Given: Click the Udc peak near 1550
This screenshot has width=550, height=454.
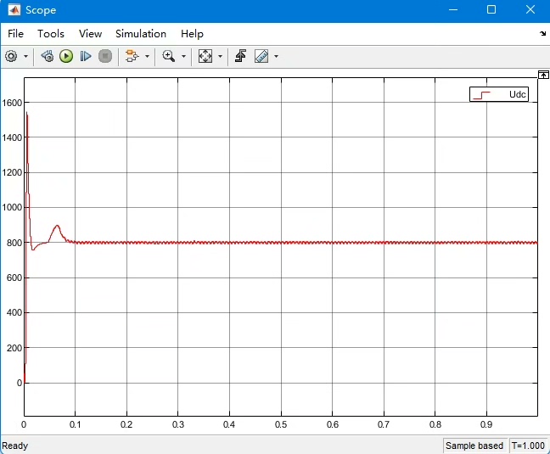Looking at the screenshot, I should tap(26, 113).
